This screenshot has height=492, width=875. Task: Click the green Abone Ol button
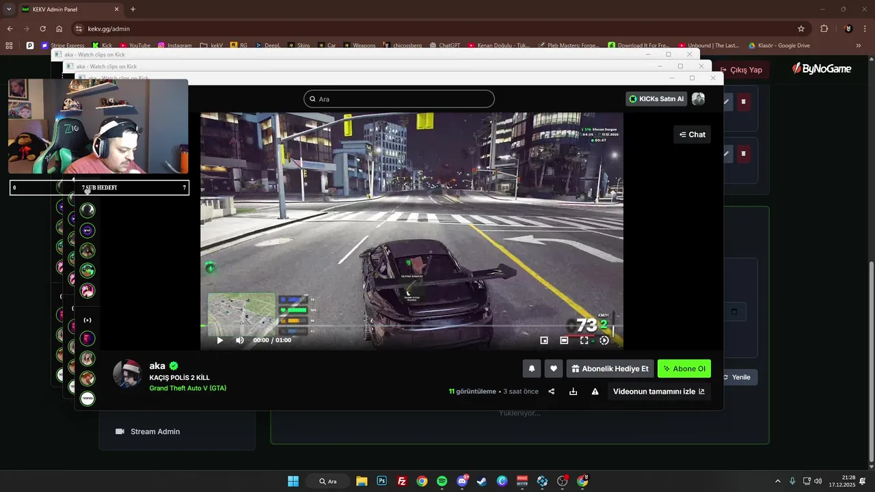click(684, 369)
